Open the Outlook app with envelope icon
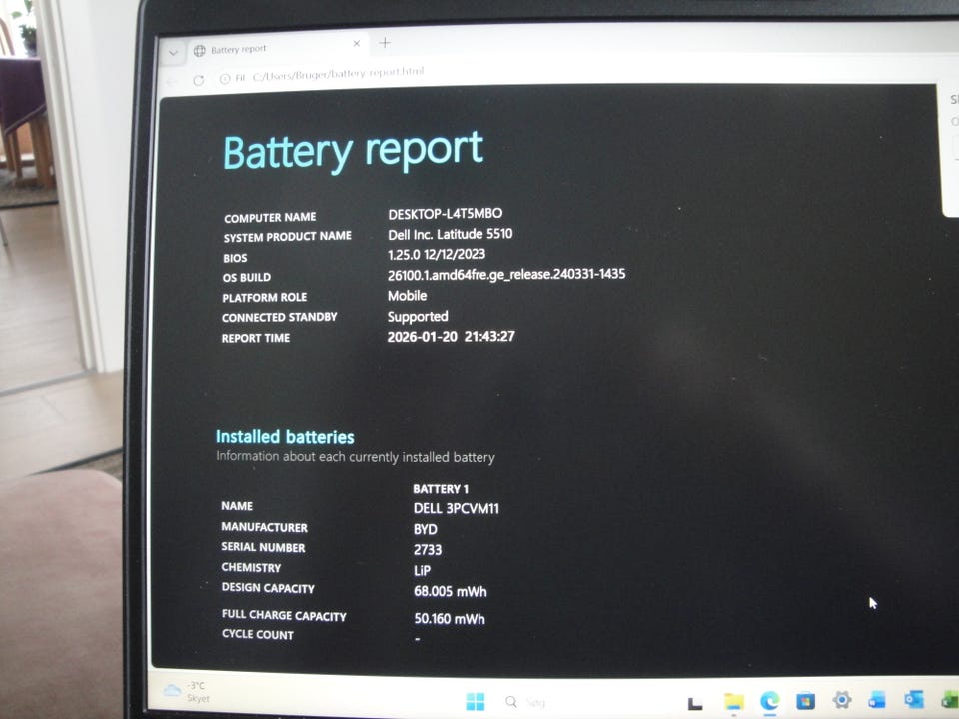This screenshot has width=959, height=719. pyautogui.click(x=876, y=699)
